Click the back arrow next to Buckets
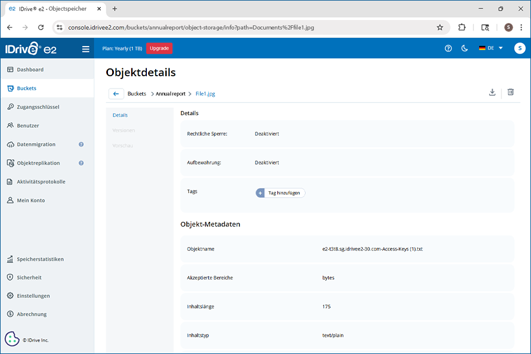Image resolution: width=531 pixels, height=354 pixels. [116, 94]
